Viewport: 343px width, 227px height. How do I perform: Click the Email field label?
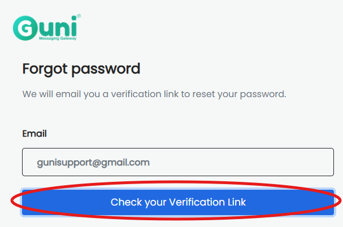[x=34, y=133]
